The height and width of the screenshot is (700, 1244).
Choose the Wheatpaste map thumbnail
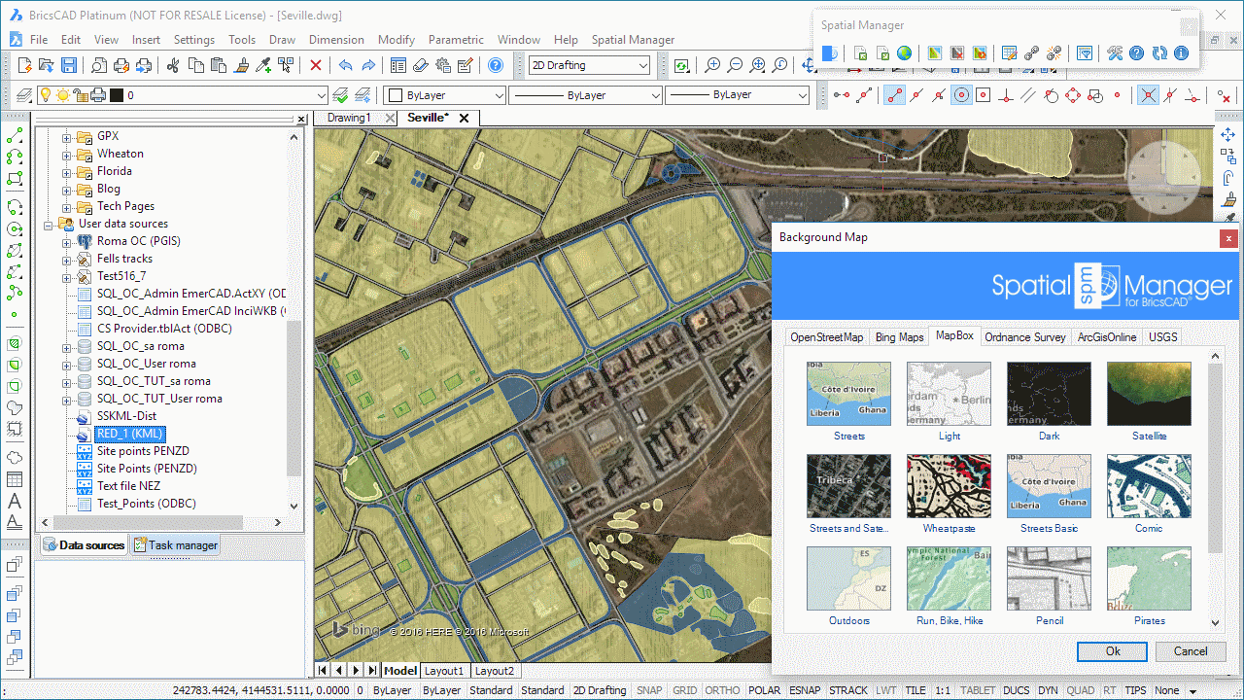(949, 486)
